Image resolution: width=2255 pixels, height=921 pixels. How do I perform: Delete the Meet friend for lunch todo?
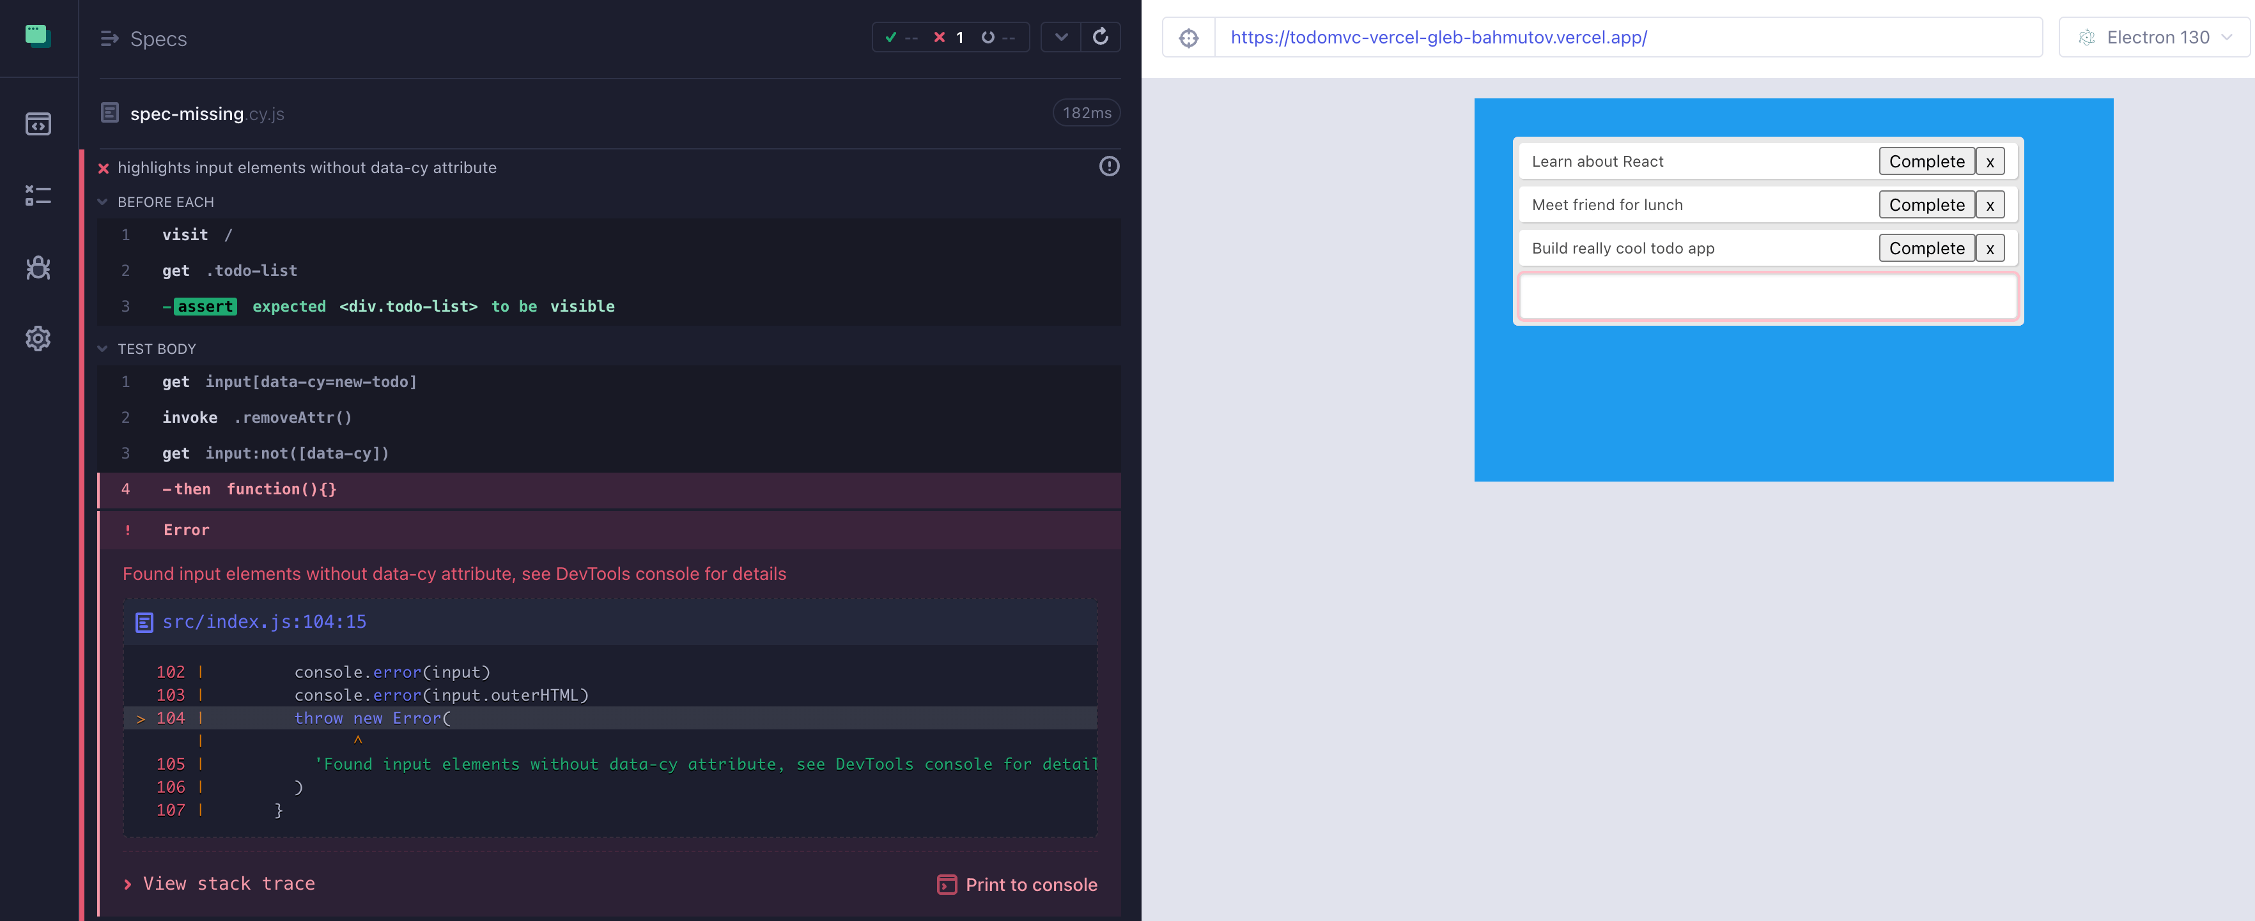click(1989, 206)
